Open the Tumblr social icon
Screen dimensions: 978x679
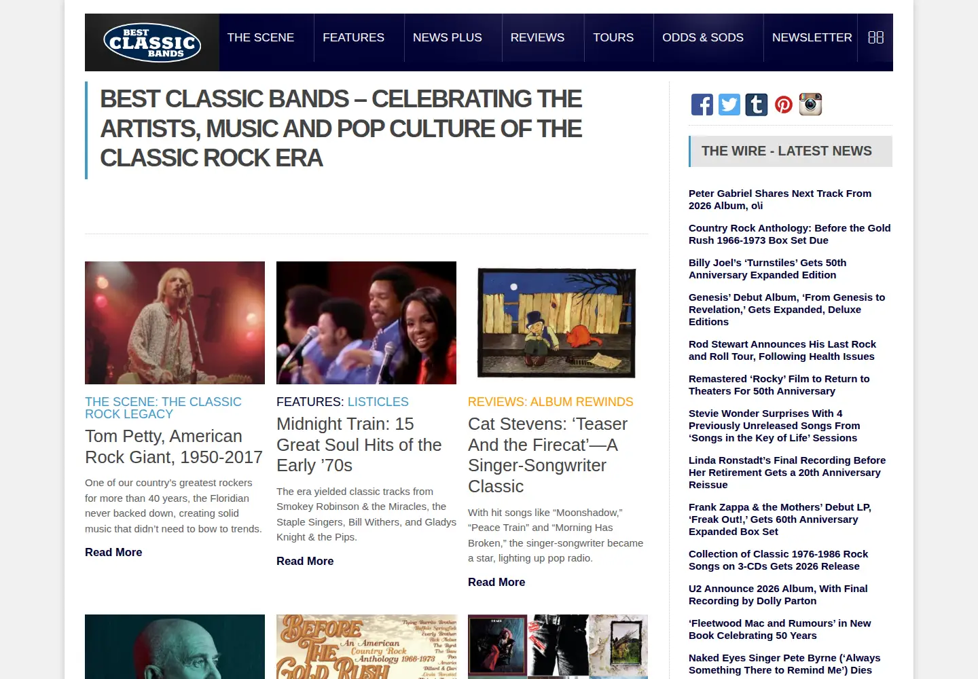757,105
